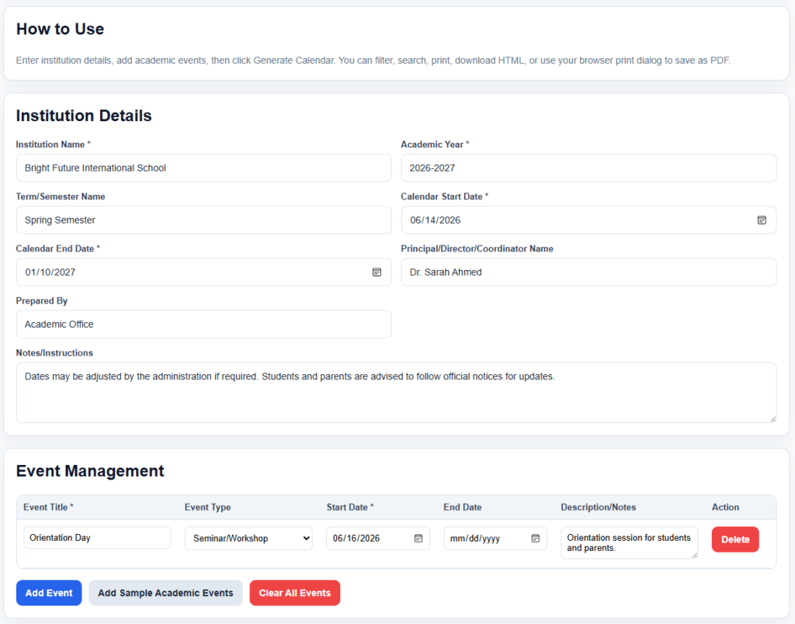The width and height of the screenshot is (795, 624).
Task: Delete the Orientation Day event row
Action: click(735, 539)
